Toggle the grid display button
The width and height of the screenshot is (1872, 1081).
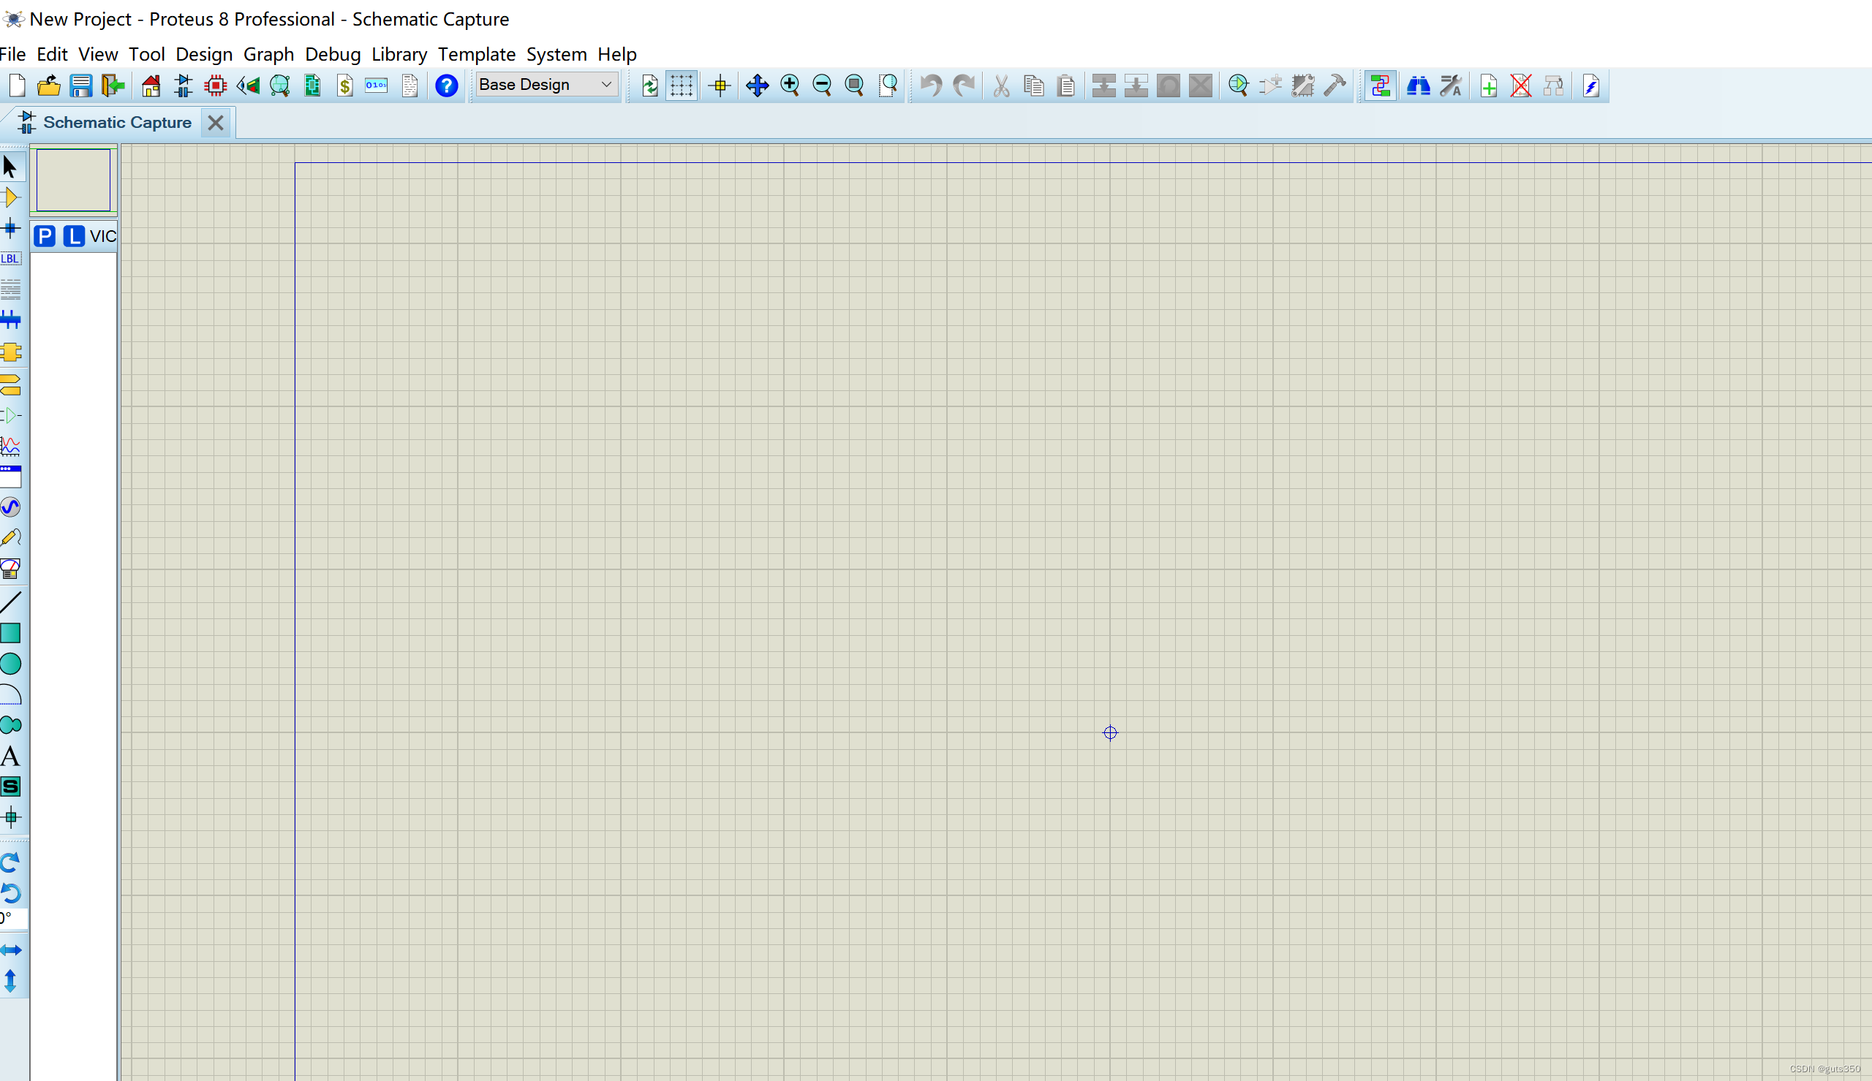(x=681, y=86)
